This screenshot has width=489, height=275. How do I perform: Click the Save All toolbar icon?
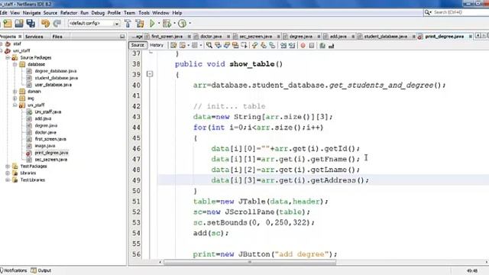click(31, 24)
